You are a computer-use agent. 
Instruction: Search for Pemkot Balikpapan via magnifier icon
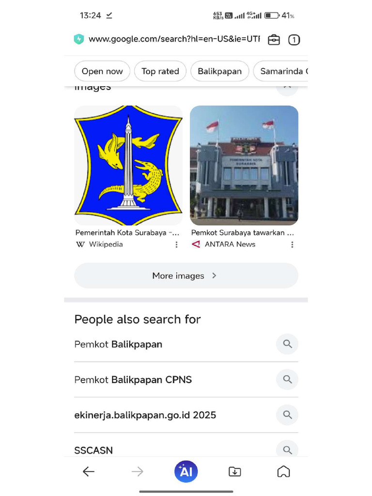click(x=287, y=344)
